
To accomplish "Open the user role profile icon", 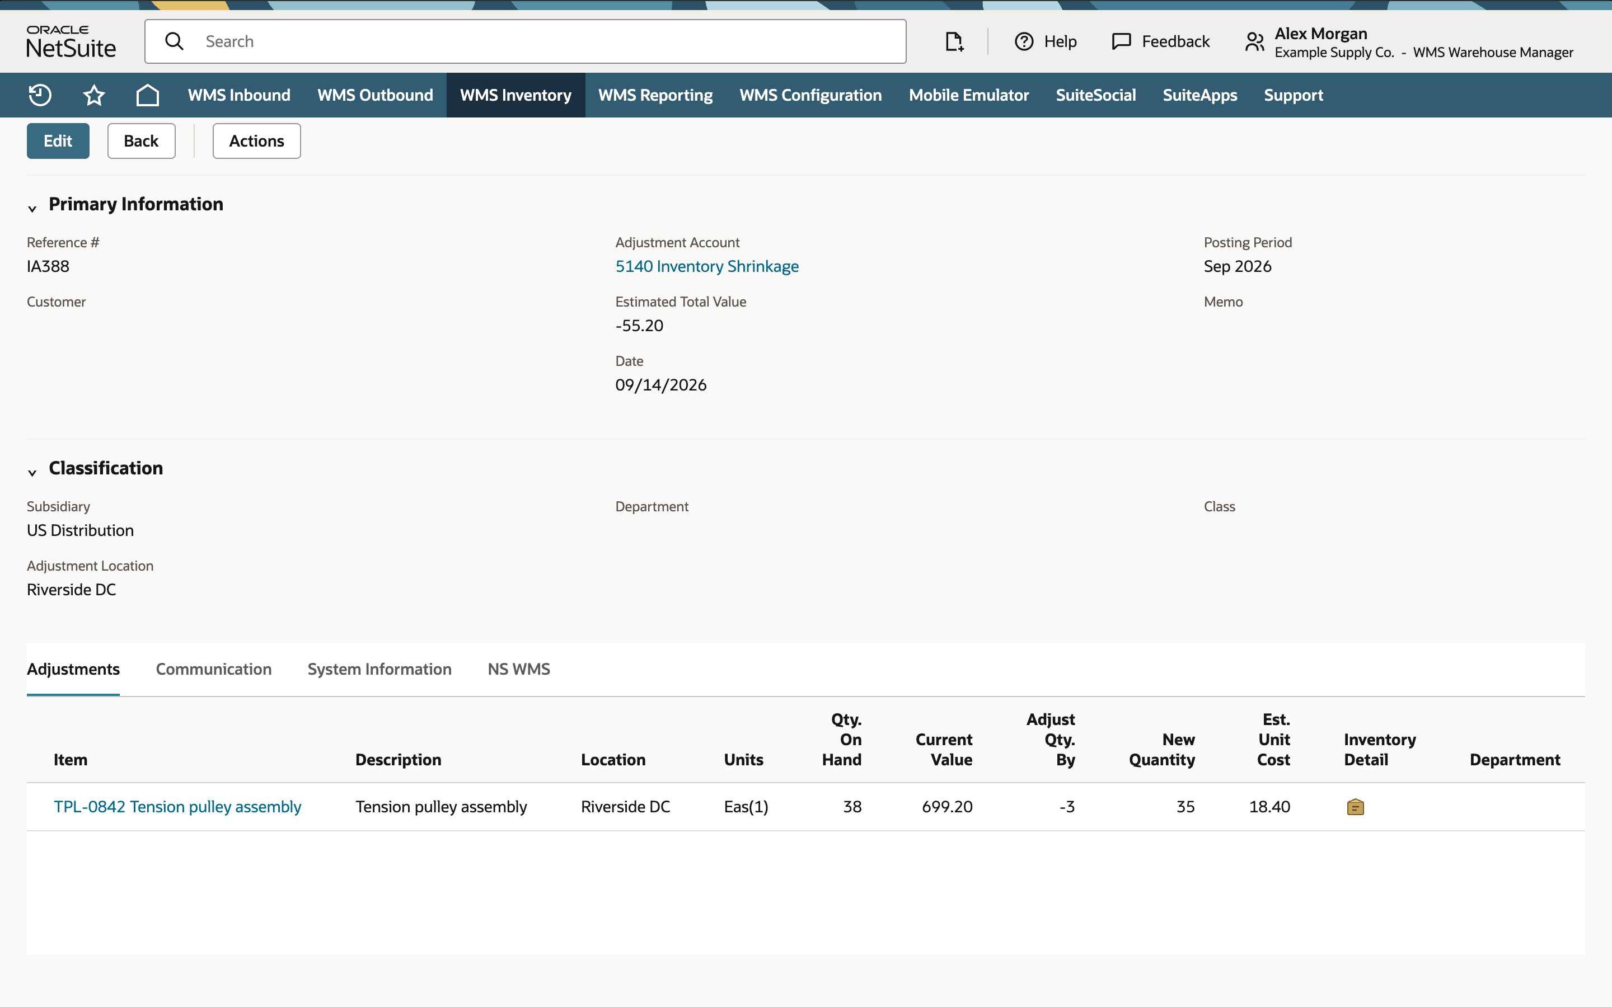I will pos(1255,41).
